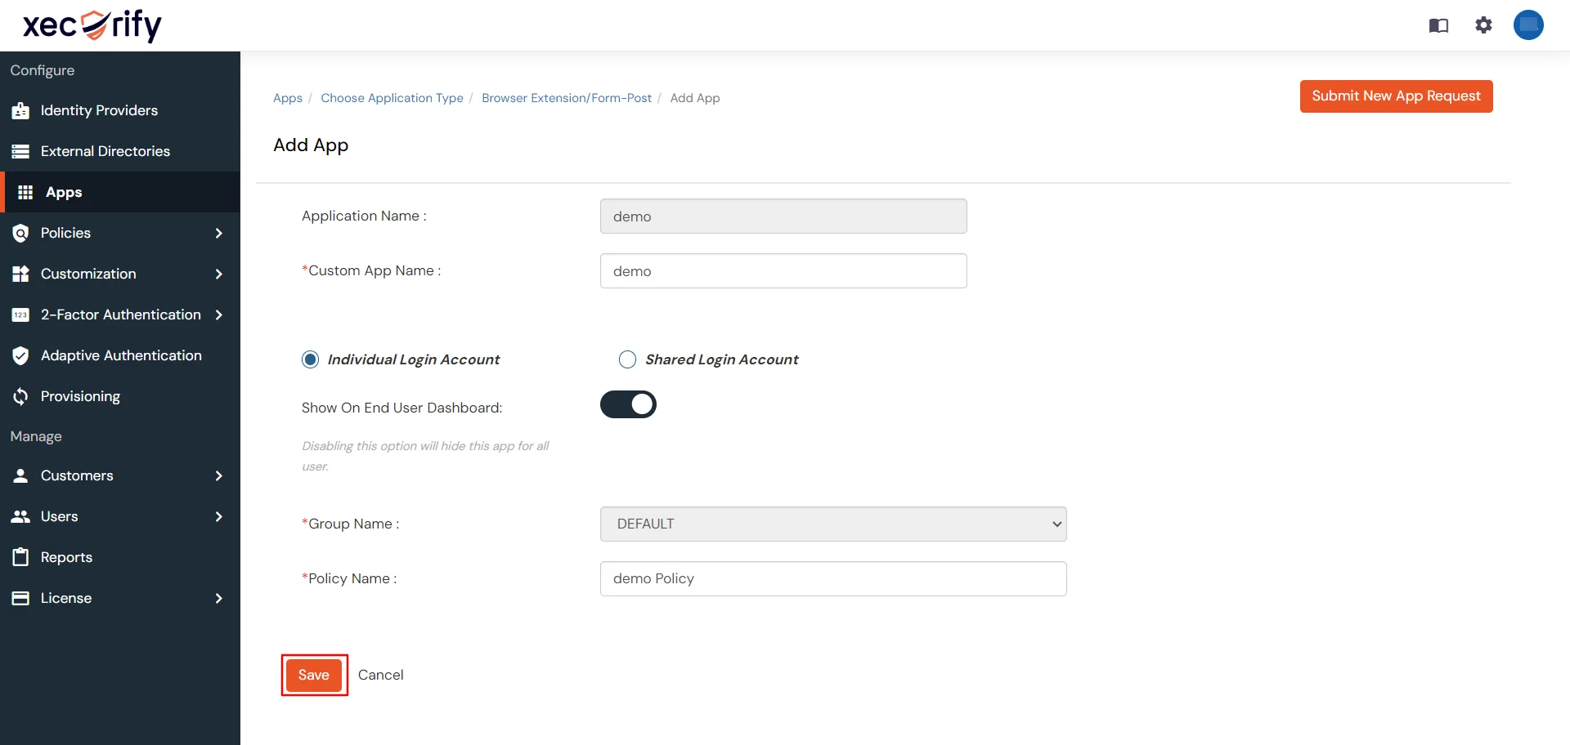Open Adaptive Authentication settings

121,355
